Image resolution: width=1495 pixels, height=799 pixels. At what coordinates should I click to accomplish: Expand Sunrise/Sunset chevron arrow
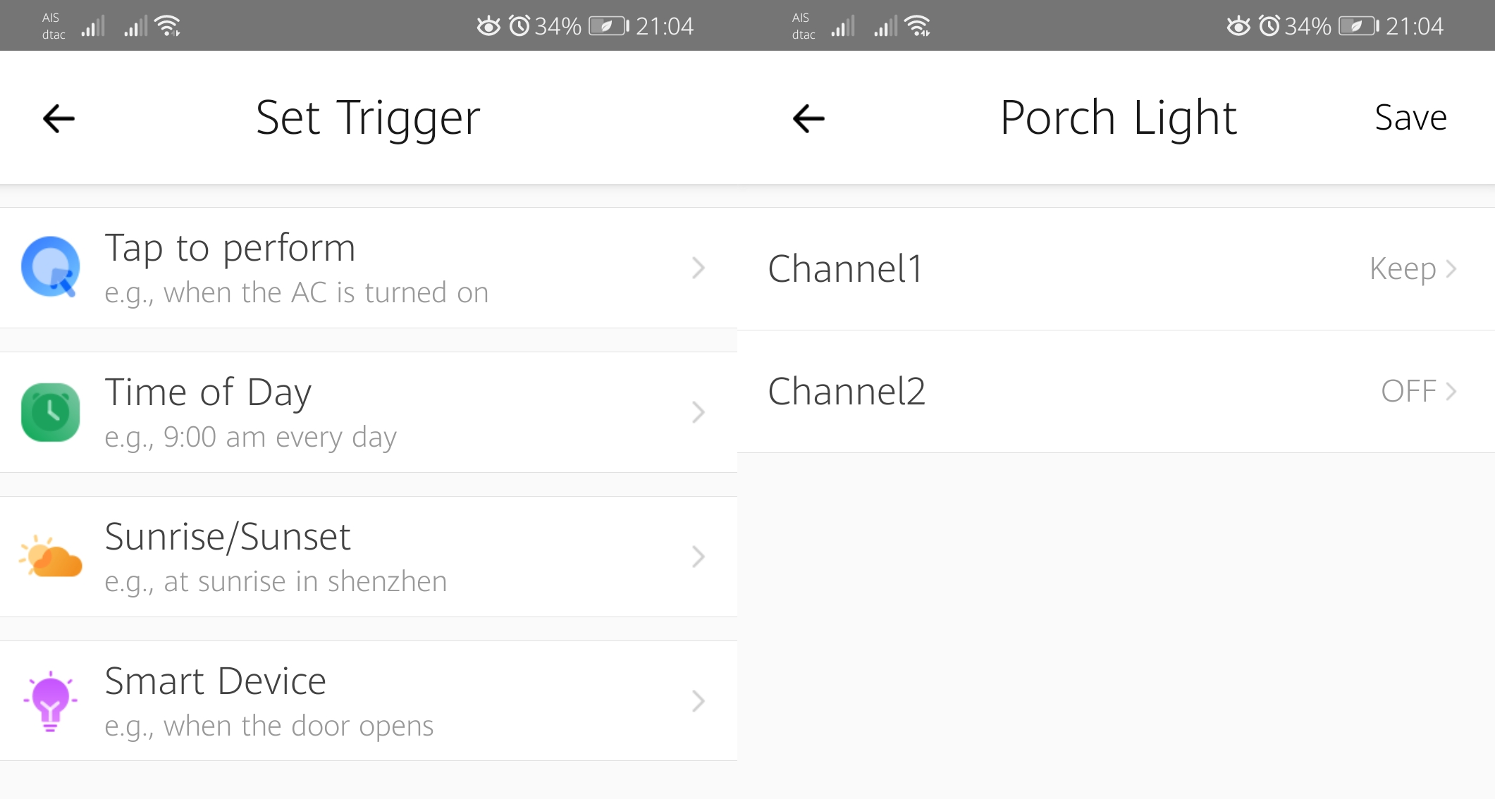coord(698,557)
